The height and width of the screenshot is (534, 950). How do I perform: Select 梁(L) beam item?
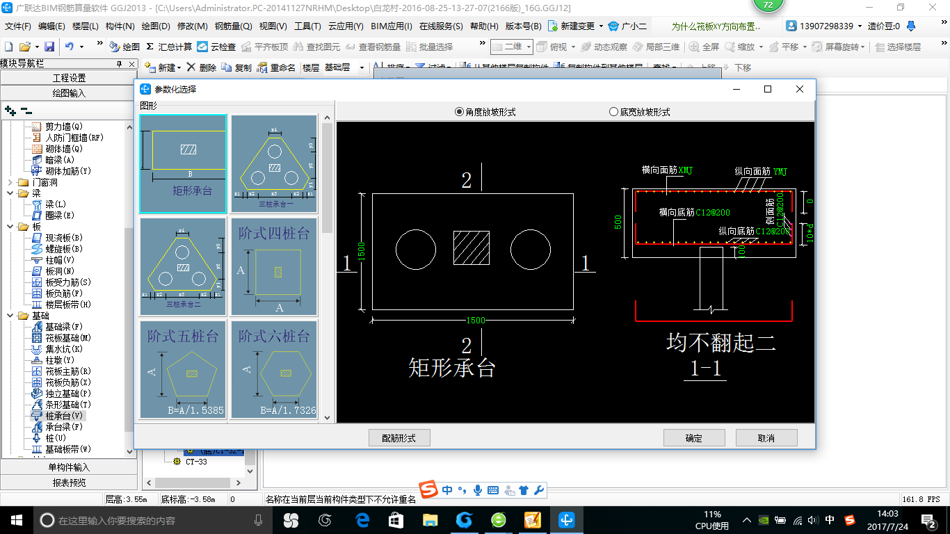click(x=48, y=204)
